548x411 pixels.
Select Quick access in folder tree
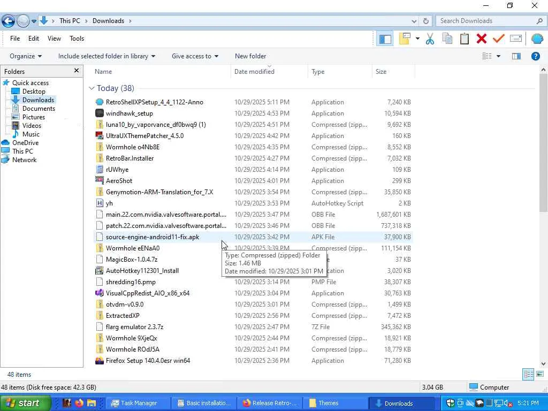tap(31, 83)
